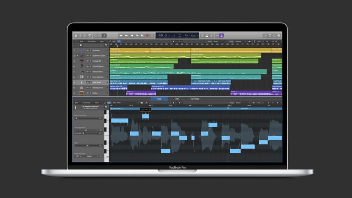Mute the Electric Piano track
The height and width of the screenshot is (198, 352).
click(87, 72)
